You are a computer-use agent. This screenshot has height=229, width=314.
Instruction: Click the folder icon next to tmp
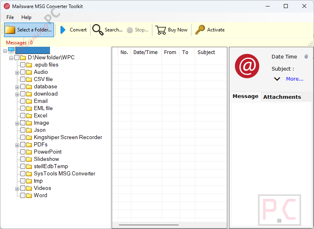pyautogui.click(x=29, y=181)
